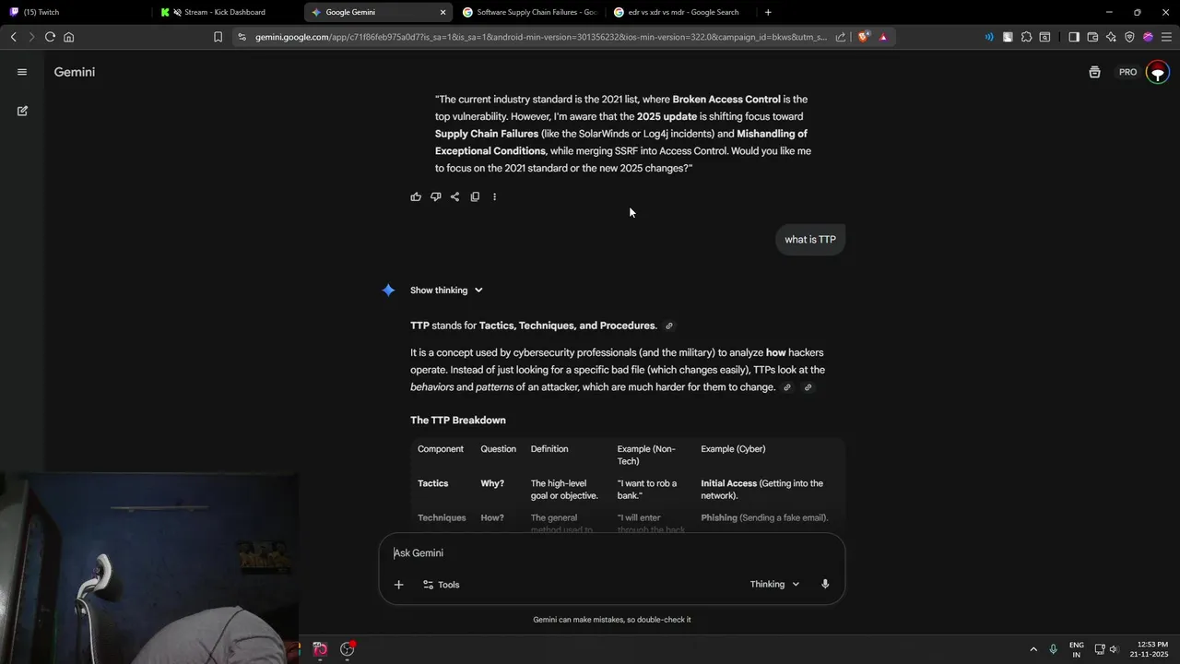Expand Show thinking section
The height and width of the screenshot is (664, 1180).
click(446, 290)
